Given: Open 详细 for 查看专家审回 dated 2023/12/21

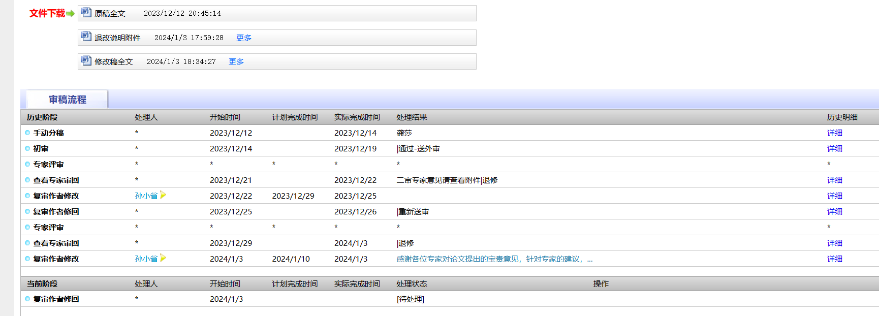Looking at the screenshot, I should (834, 180).
